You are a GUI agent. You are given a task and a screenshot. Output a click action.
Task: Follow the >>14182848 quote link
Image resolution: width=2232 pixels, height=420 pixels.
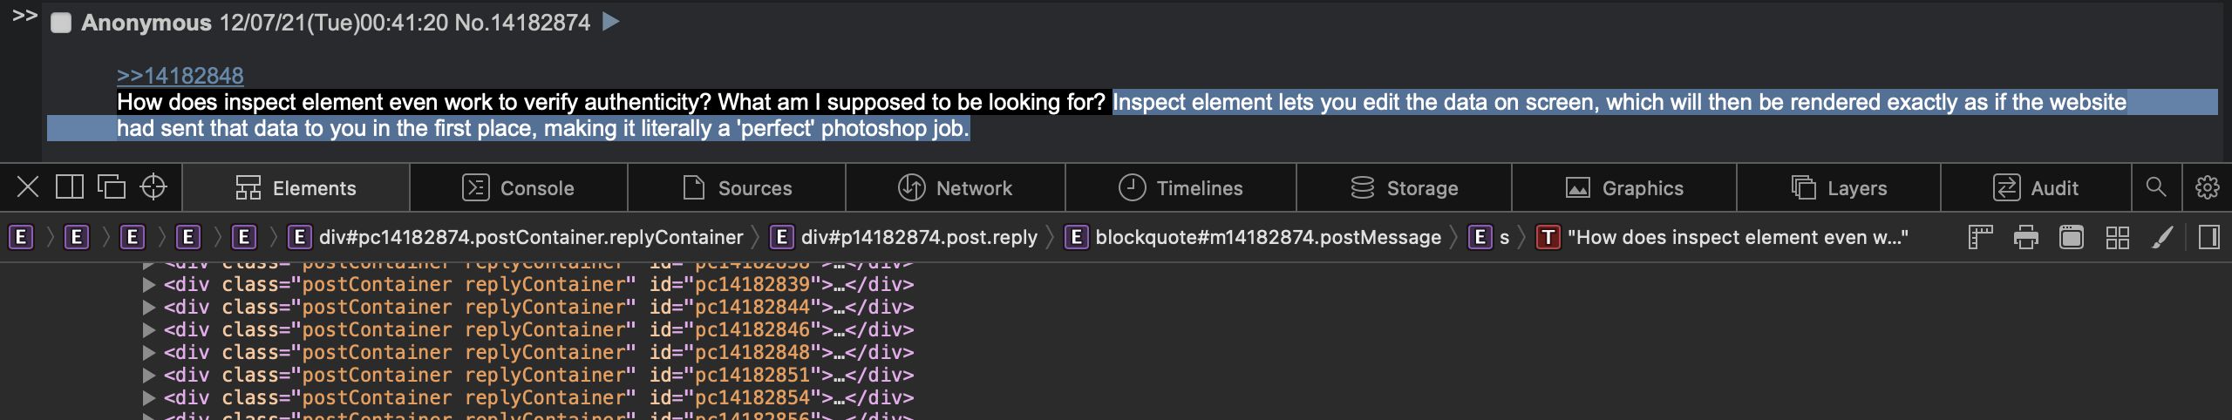pos(180,76)
